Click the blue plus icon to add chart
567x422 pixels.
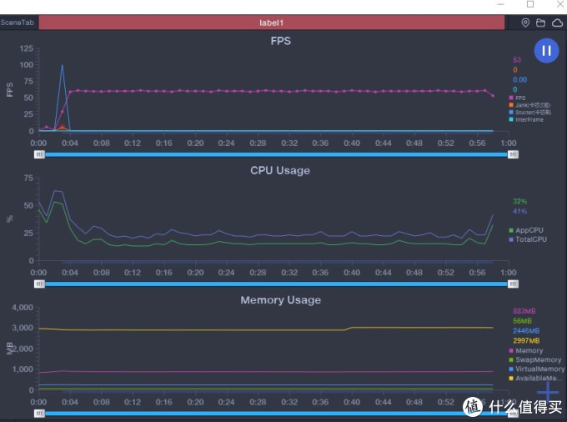[x=547, y=391]
